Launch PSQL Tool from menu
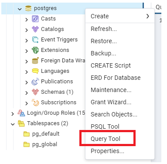 pos(120,126)
